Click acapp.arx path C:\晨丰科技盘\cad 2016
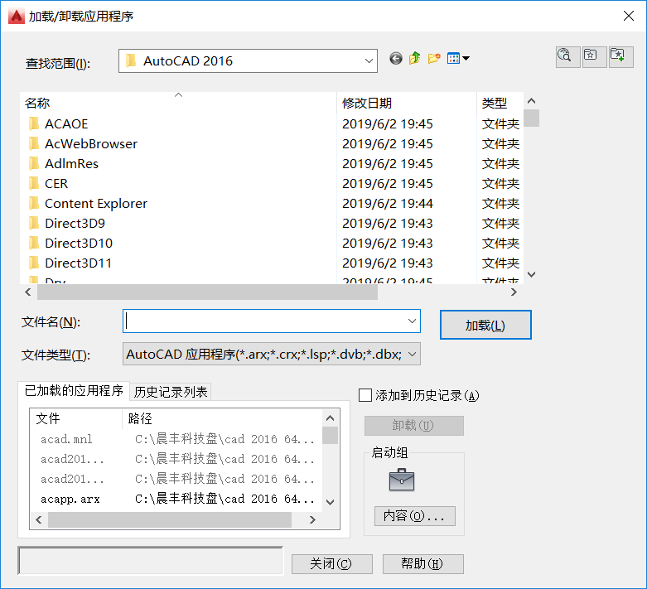 [x=225, y=499]
